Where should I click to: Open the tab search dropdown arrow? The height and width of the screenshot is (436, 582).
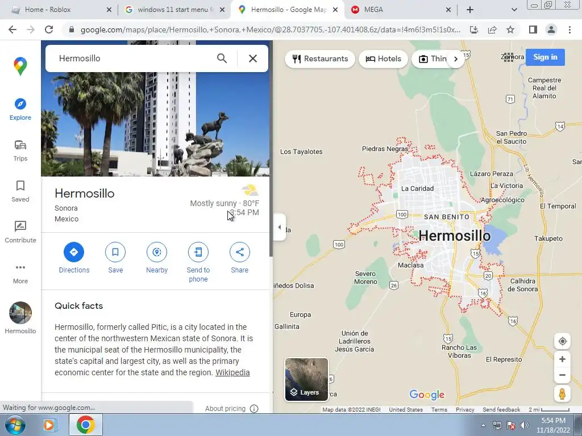514,10
